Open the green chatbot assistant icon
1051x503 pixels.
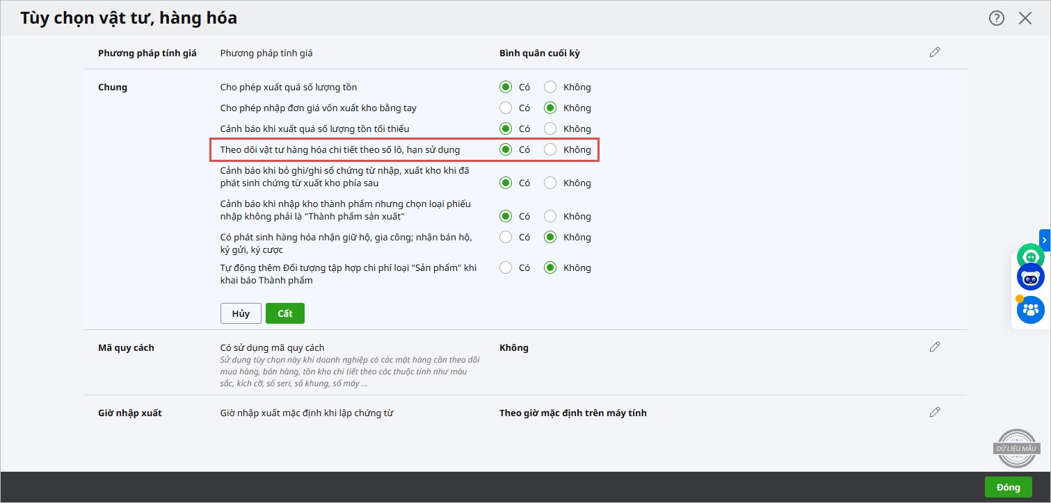pos(1030,257)
